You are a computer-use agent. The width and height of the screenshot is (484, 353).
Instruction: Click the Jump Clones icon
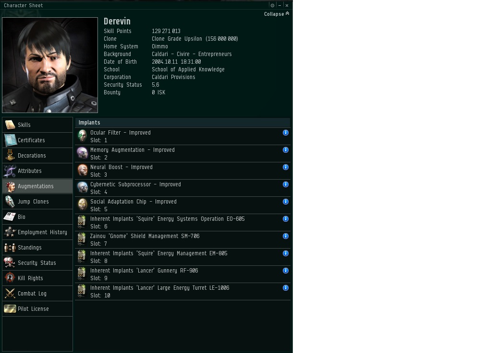click(x=10, y=202)
